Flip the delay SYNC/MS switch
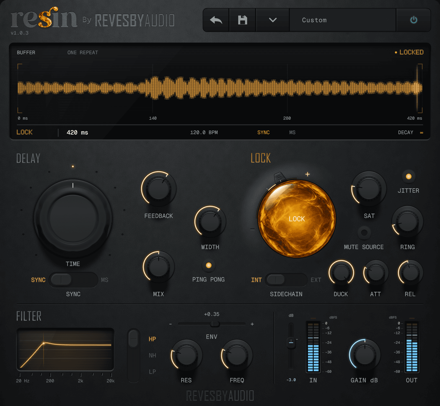 click(73, 280)
